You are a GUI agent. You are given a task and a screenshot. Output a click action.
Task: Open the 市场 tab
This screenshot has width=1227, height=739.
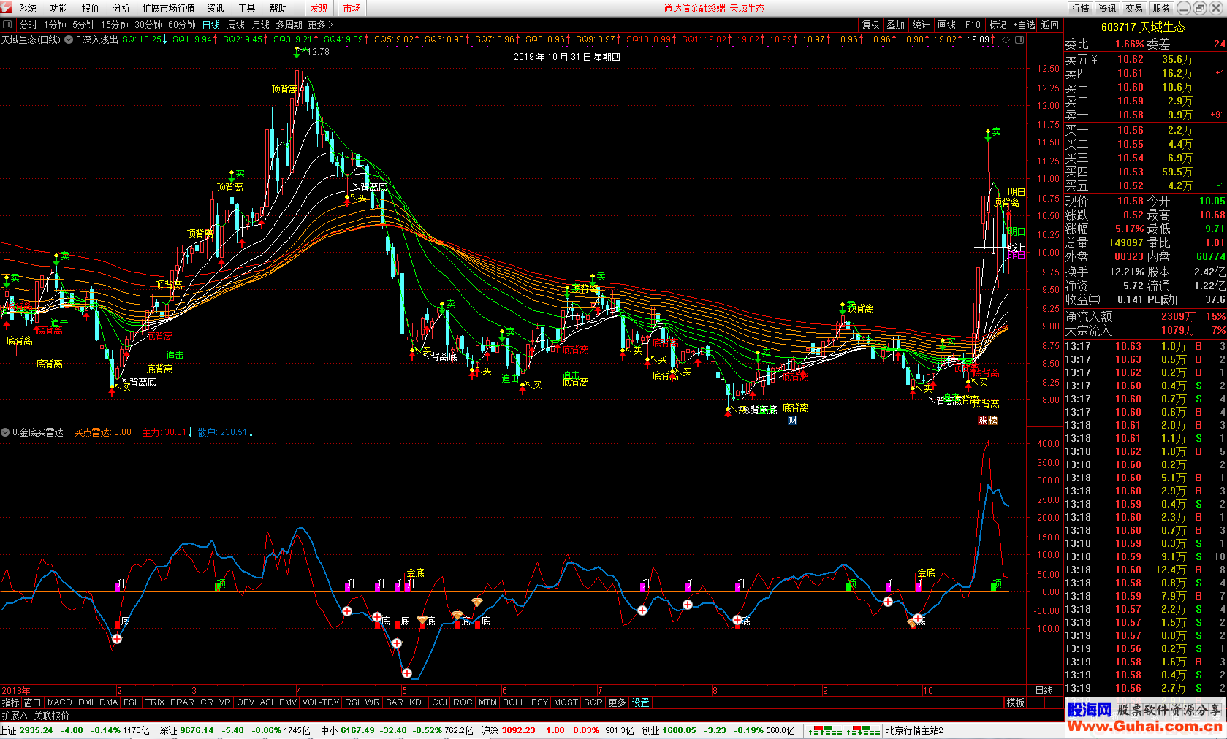352,8
